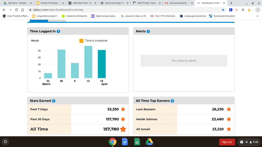
Task: Click the Sign out button
Action: click(x=227, y=142)
